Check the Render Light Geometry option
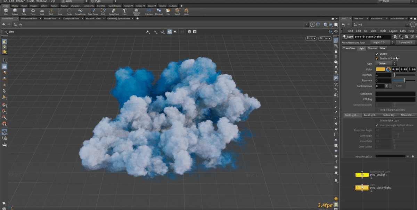 377,110
